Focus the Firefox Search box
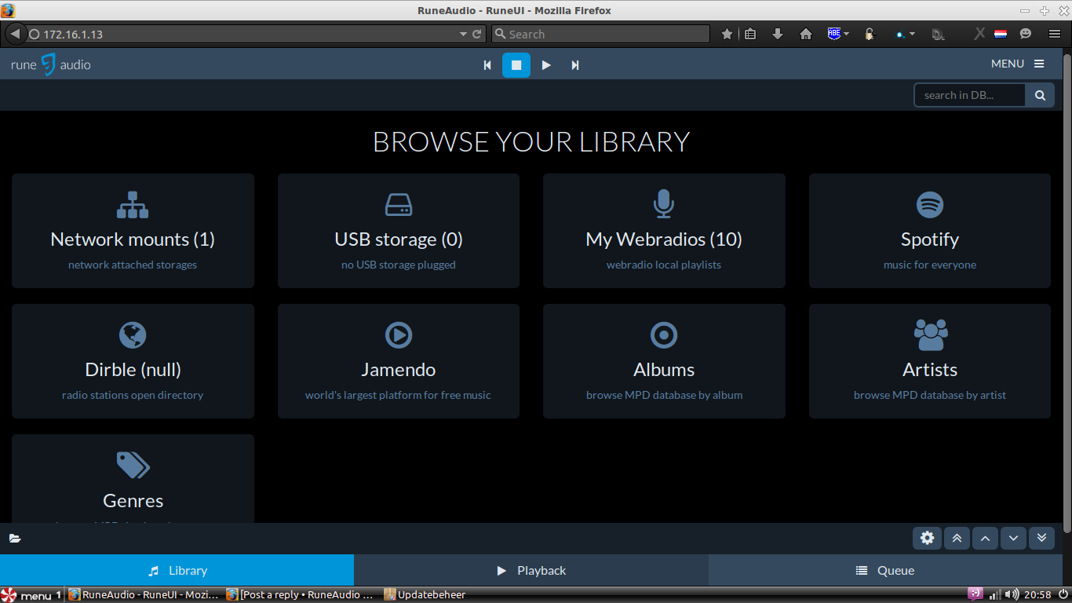The image size is (1072, 603). pos(600,35)
